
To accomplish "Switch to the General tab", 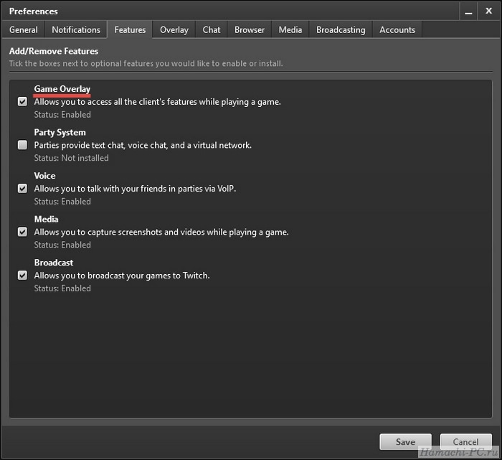I will tap(24, 30).
